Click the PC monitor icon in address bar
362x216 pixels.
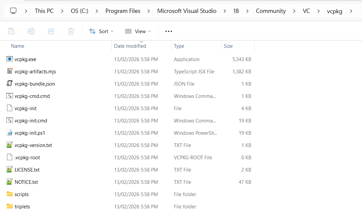(x=13, y=11)
